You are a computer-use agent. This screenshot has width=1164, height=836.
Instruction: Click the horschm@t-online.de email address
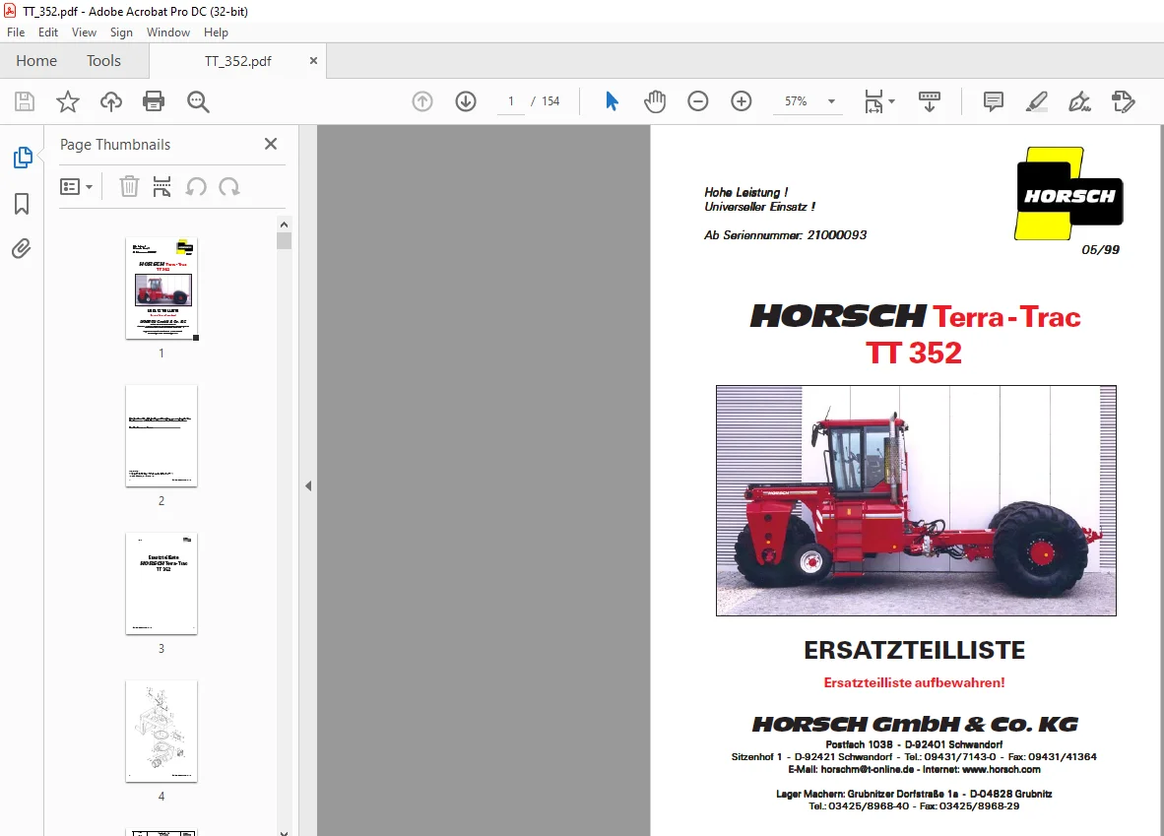(867, 770)
